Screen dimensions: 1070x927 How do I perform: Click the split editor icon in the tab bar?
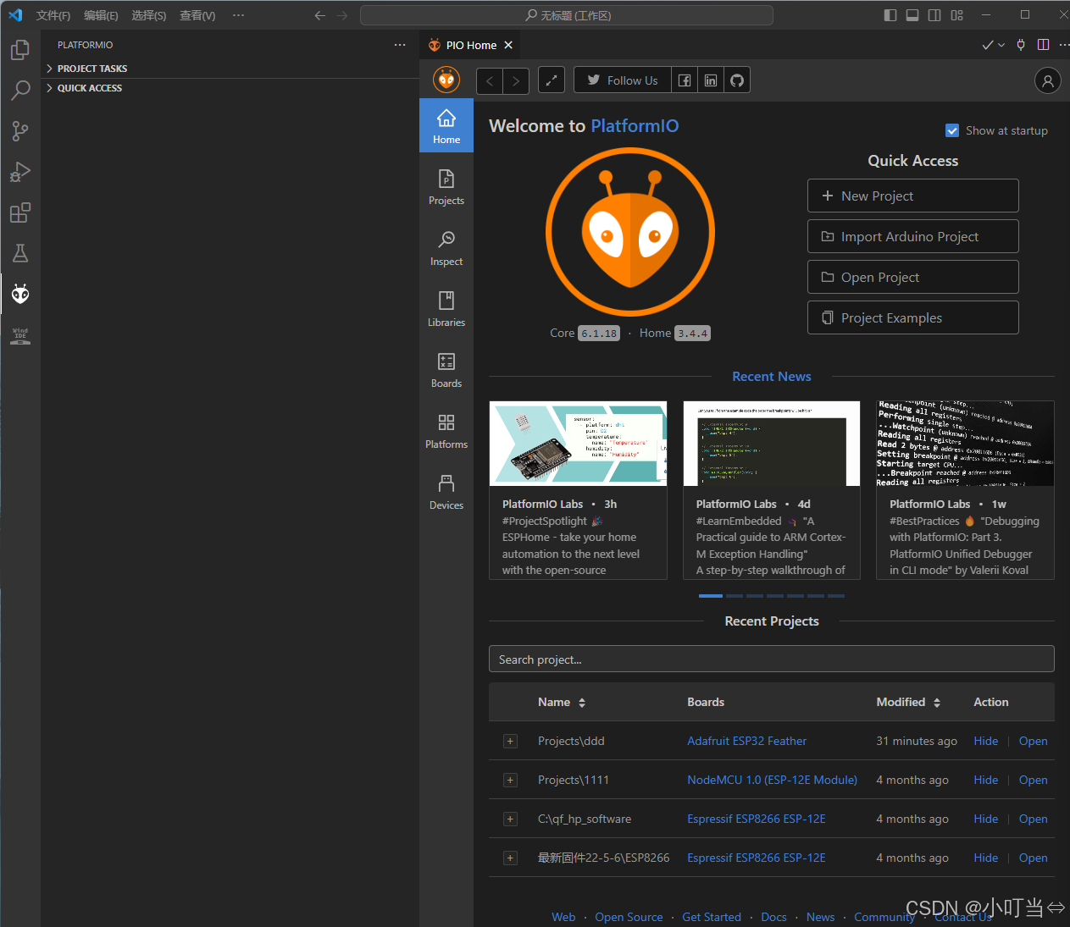point(1043,45)
